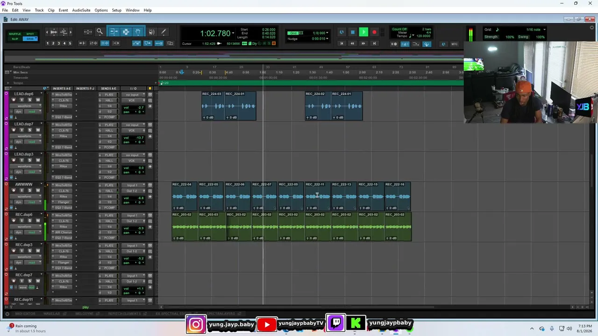Toggle the online sync clock button
The width and height of the screenshot is (598, 336).
coord(443,44)
